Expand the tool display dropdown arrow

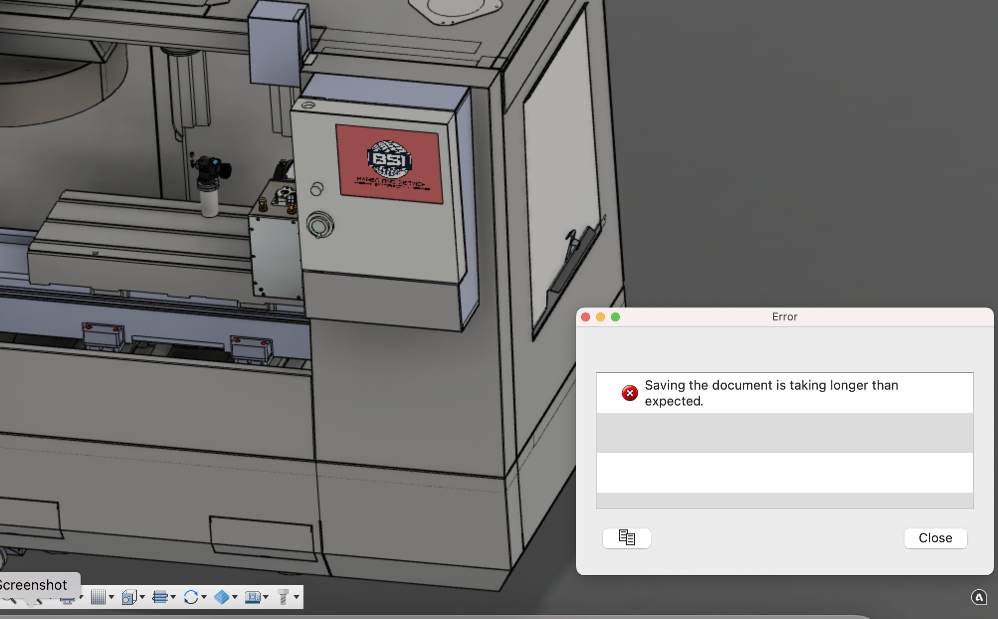(x=297, y=597)
